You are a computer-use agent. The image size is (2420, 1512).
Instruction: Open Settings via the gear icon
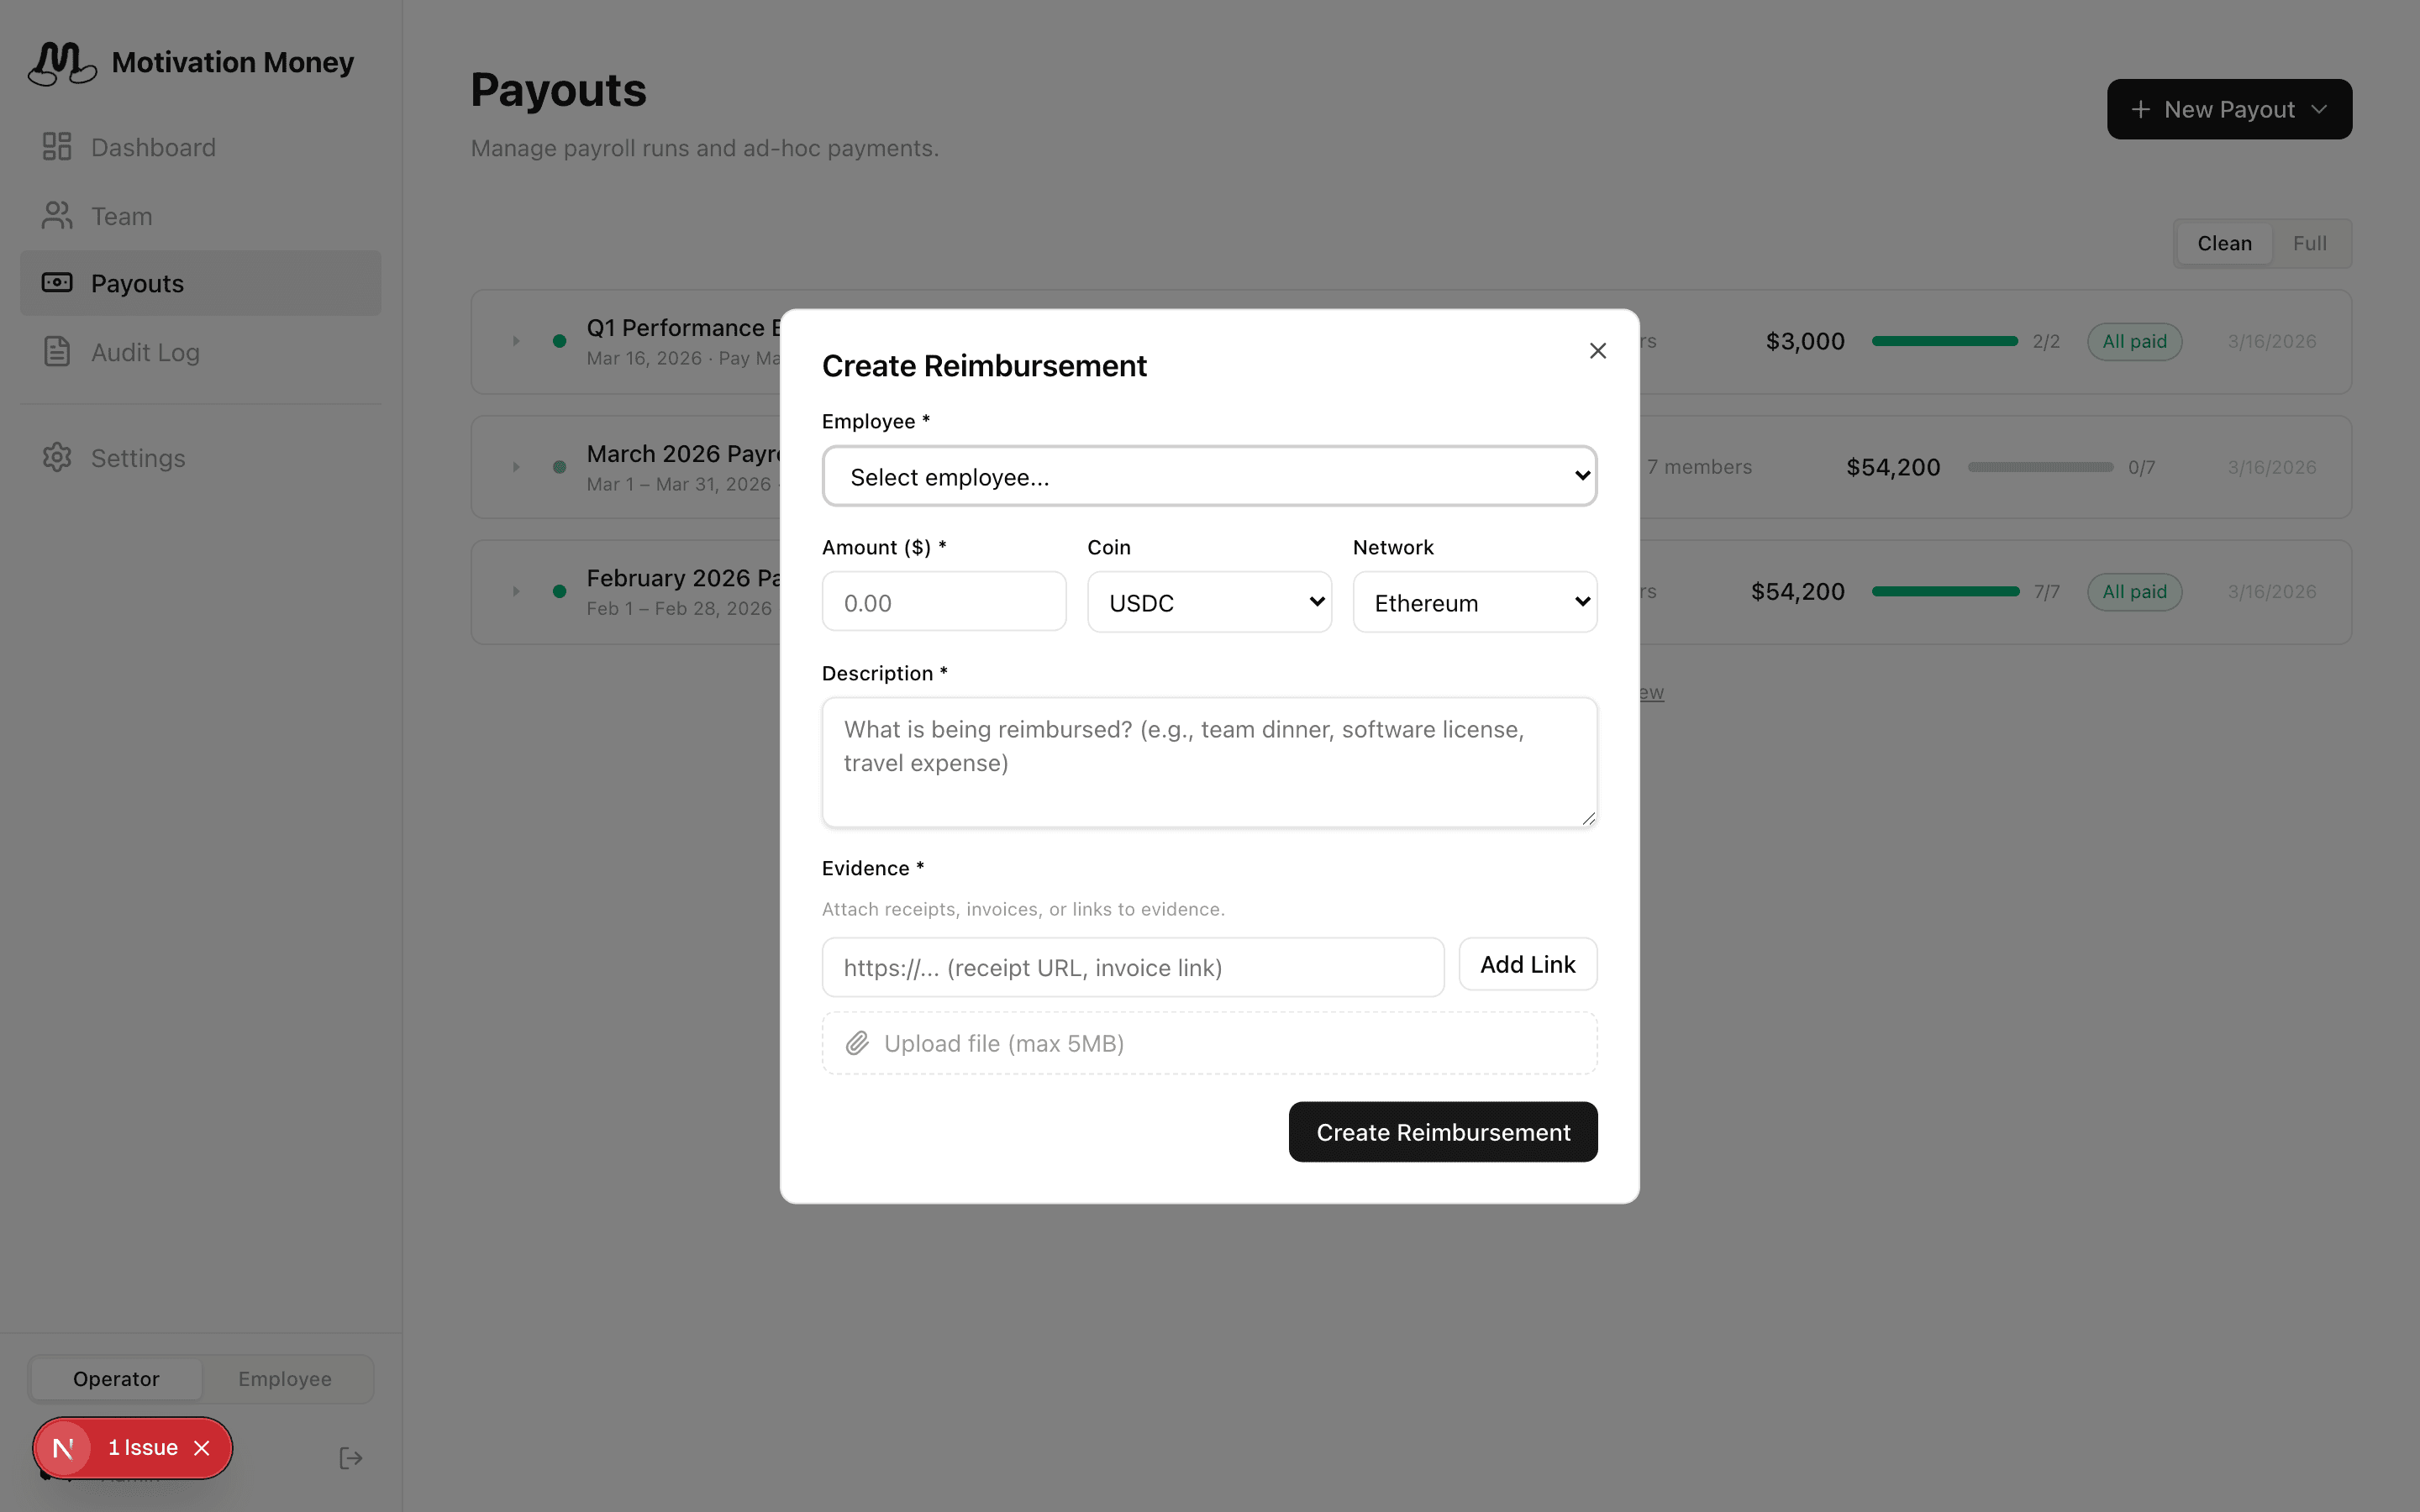57,458
